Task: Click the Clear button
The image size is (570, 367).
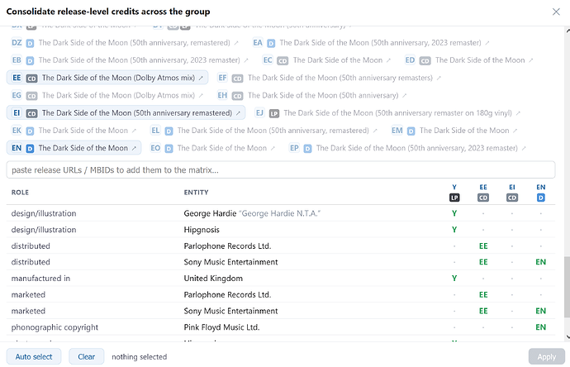Action: pos(87,356)
